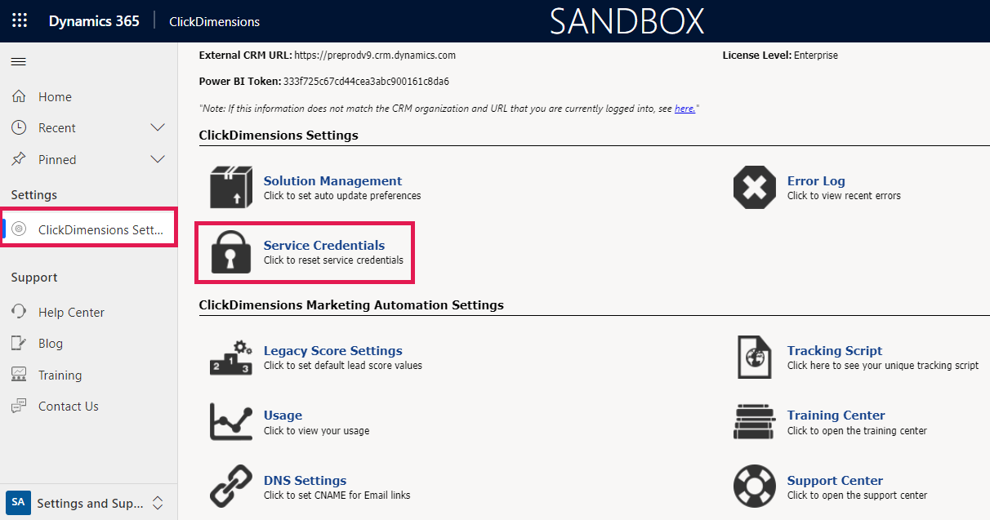Click the Home house icon

click(x=19, y=96)
